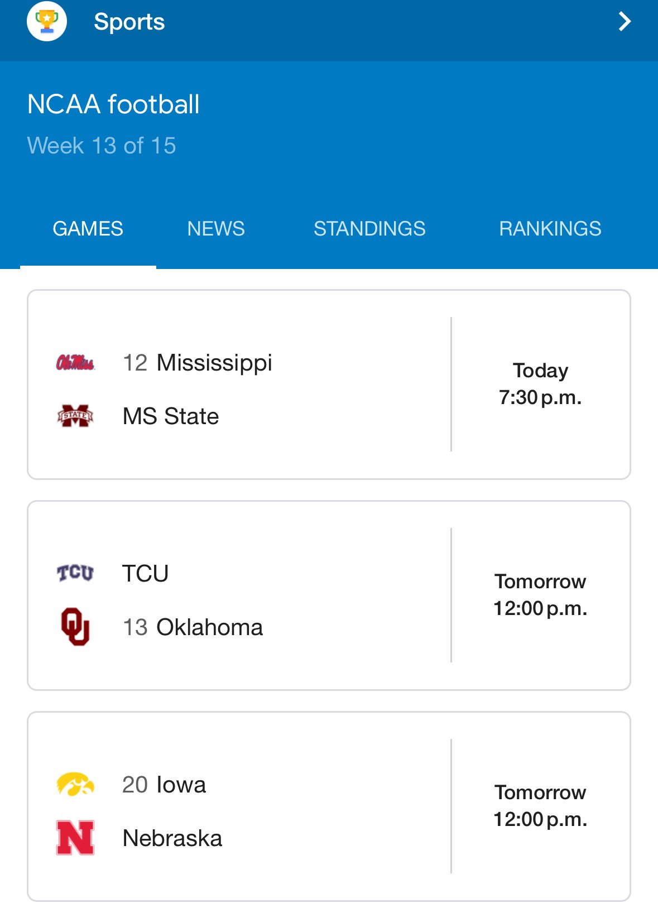This screenshot has width=658, height=903.
Task: Tap the MS State team name
Action: 171,416
